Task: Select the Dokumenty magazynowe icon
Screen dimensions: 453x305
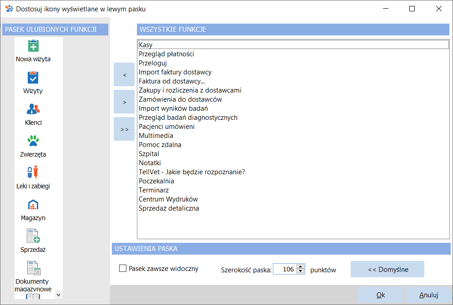Action: point(34,268)
